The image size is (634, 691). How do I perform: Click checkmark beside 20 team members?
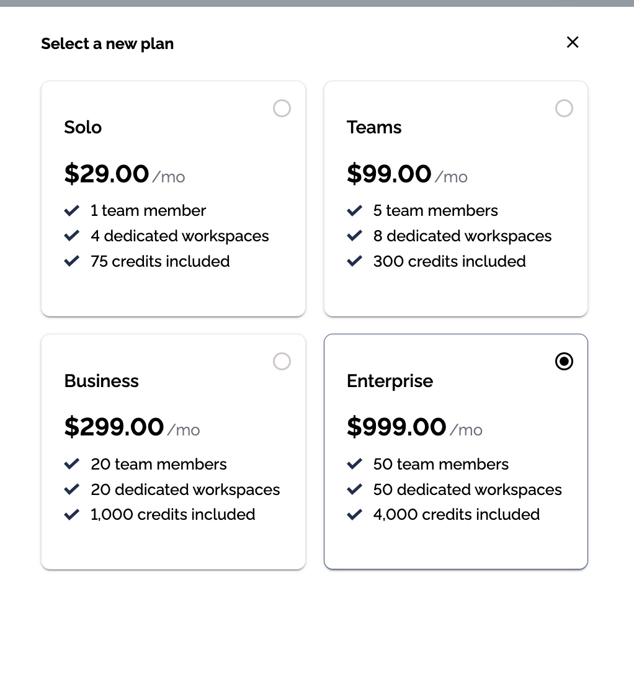pos(72,465)
